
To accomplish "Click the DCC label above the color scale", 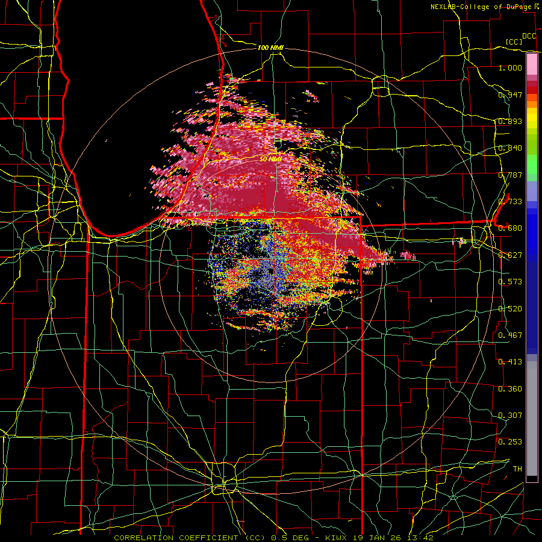I will (x=529, y=36).
